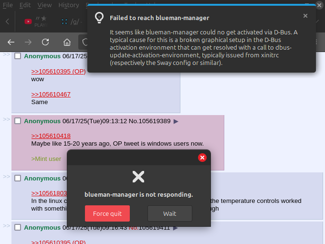Reload the page with the refresh icon

[45, 42]
